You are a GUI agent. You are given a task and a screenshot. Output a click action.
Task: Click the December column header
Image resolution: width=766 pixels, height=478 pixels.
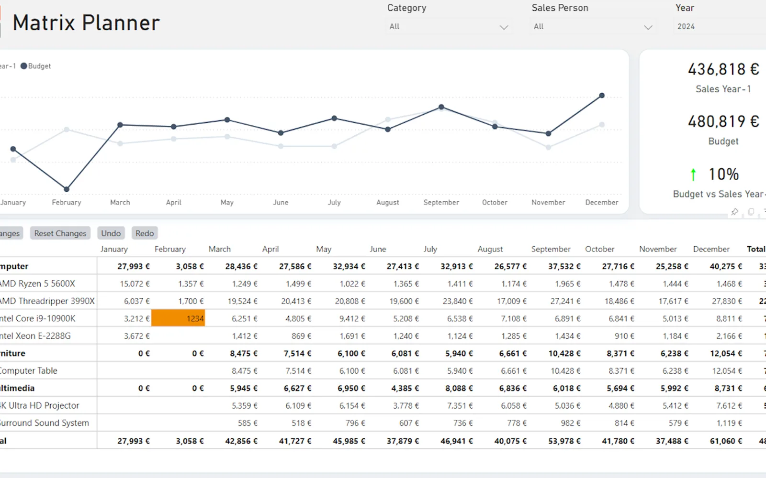click(x=711, y=249)
